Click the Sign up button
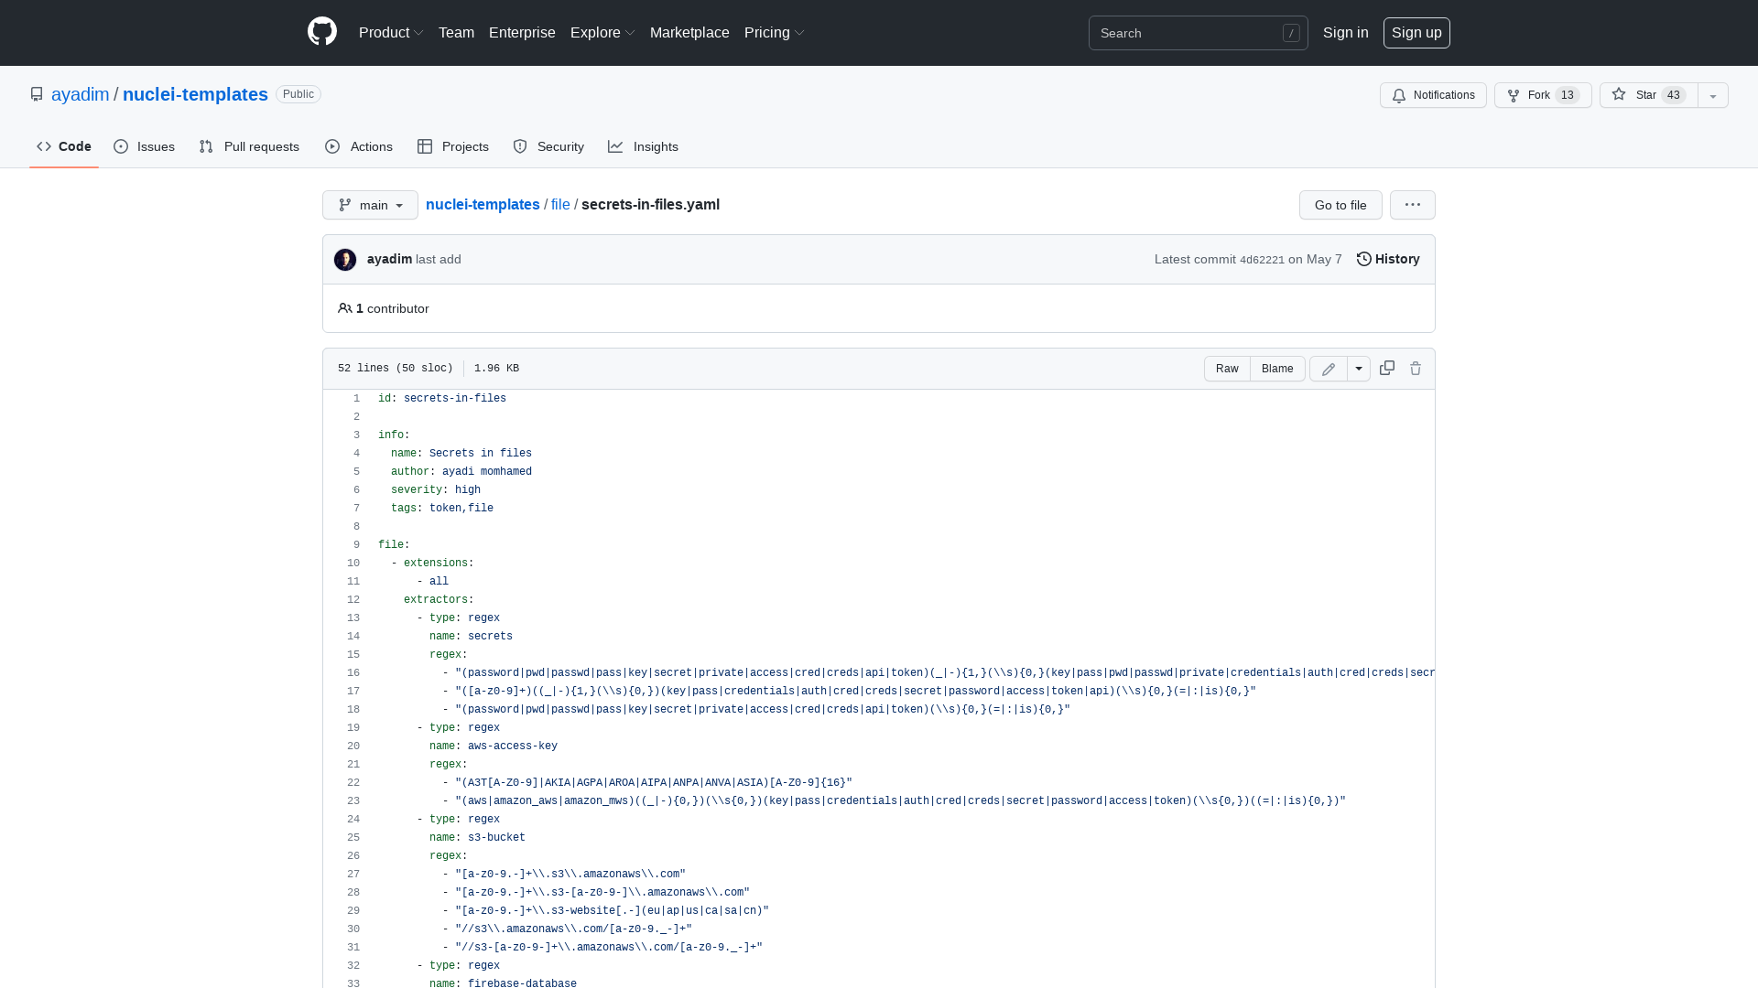The height and width of the screenshot is (988, 1758). point(1416,32)
